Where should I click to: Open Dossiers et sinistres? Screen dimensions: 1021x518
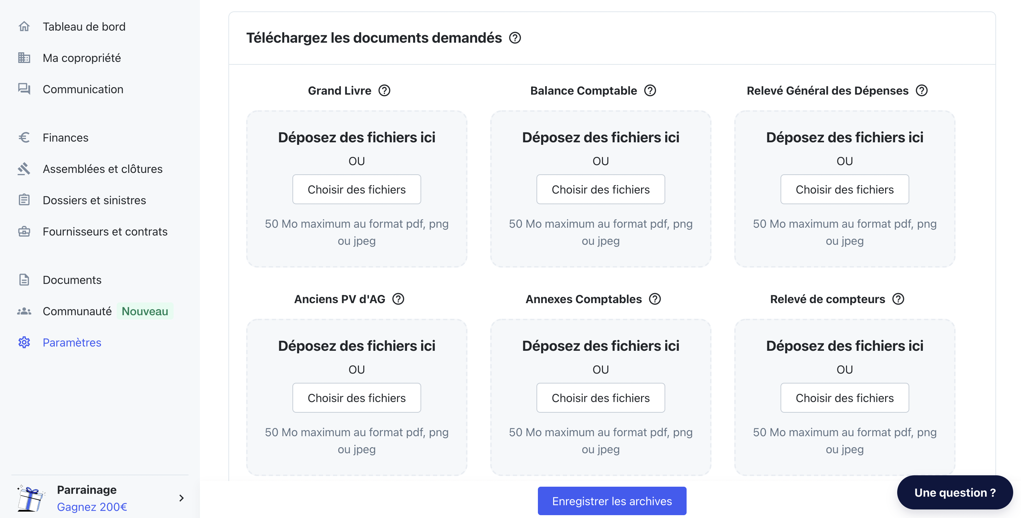pos(94,200)
